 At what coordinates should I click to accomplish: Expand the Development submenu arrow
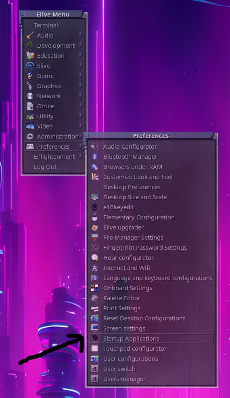(81, 45)
